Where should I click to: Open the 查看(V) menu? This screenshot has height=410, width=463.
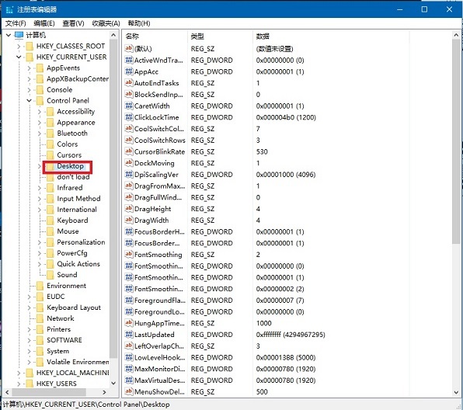pyautogui.click(x=73, y=23)
